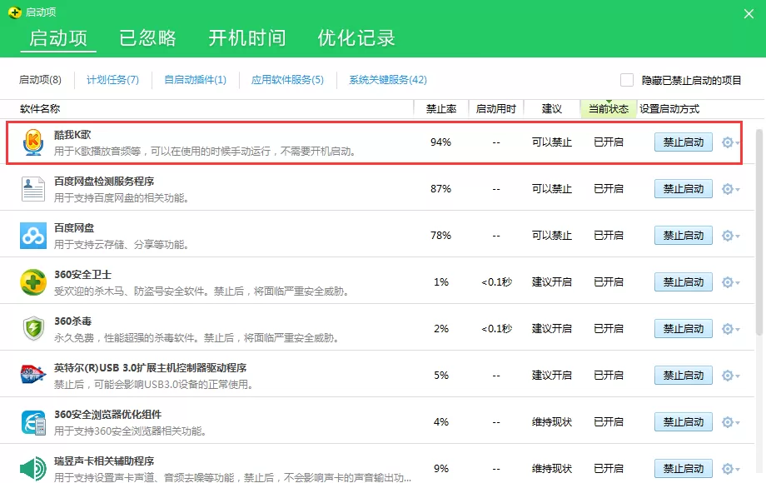
Task: Click the 瑞昱声卡 speaker icon
Action: pos(33,468)
